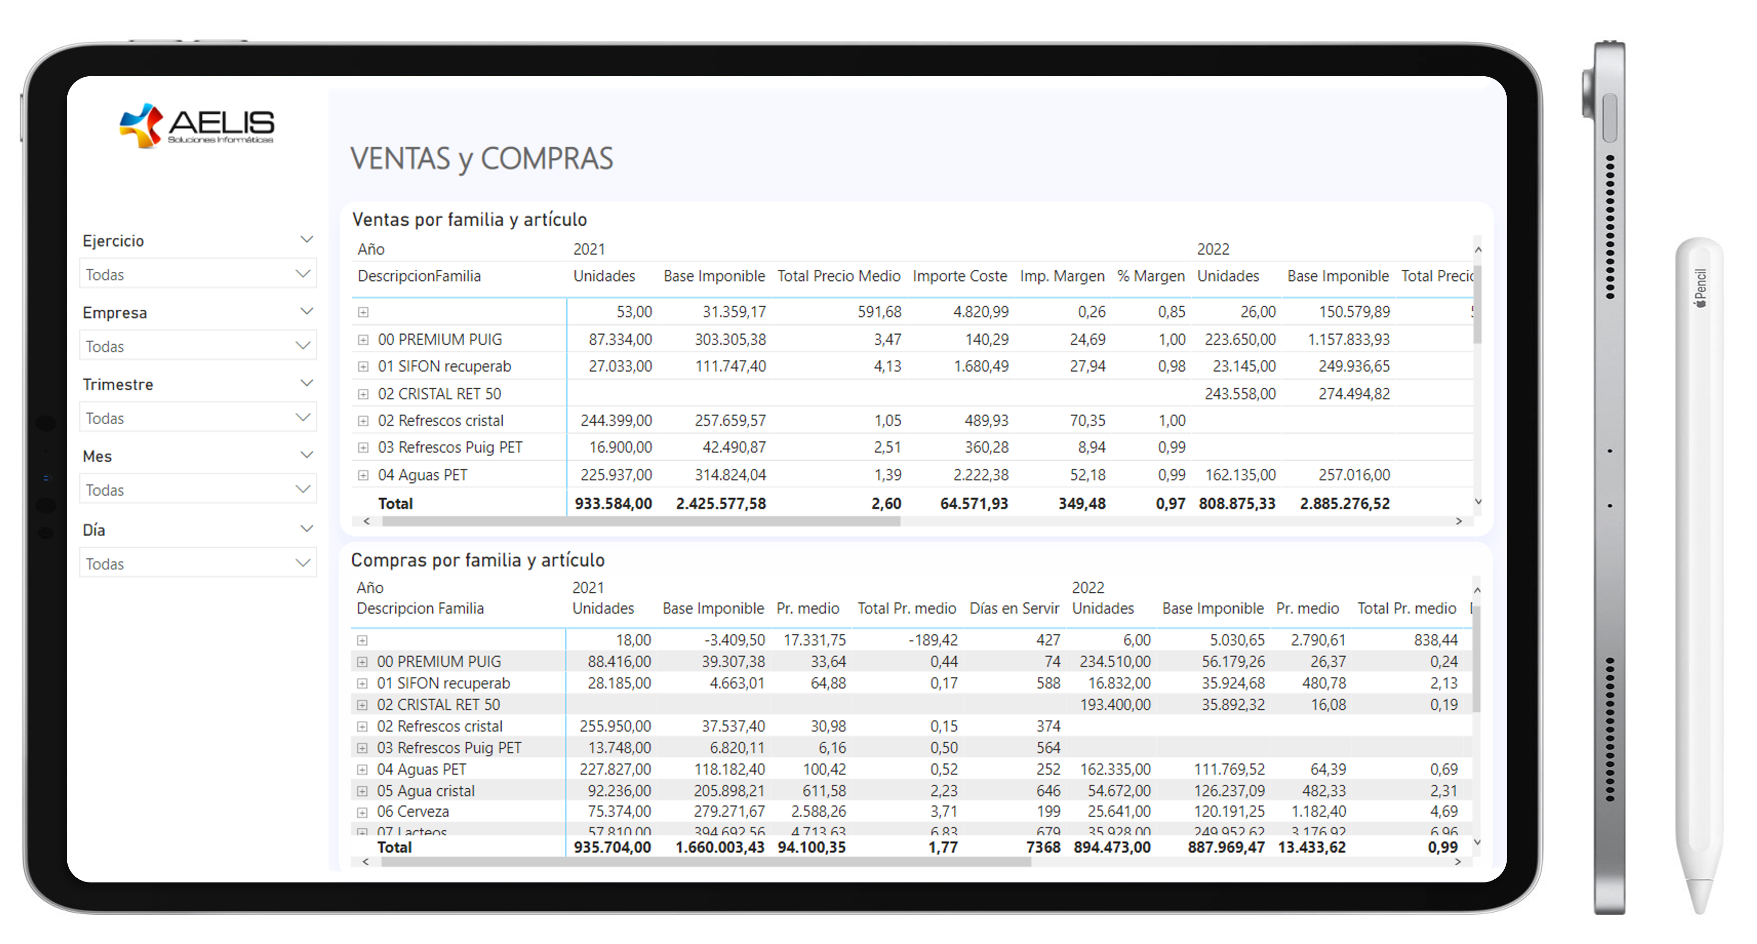
Task: Expand 00 PREMIUM PUIG row in Ventas table
Action: [x=364, y=339]
